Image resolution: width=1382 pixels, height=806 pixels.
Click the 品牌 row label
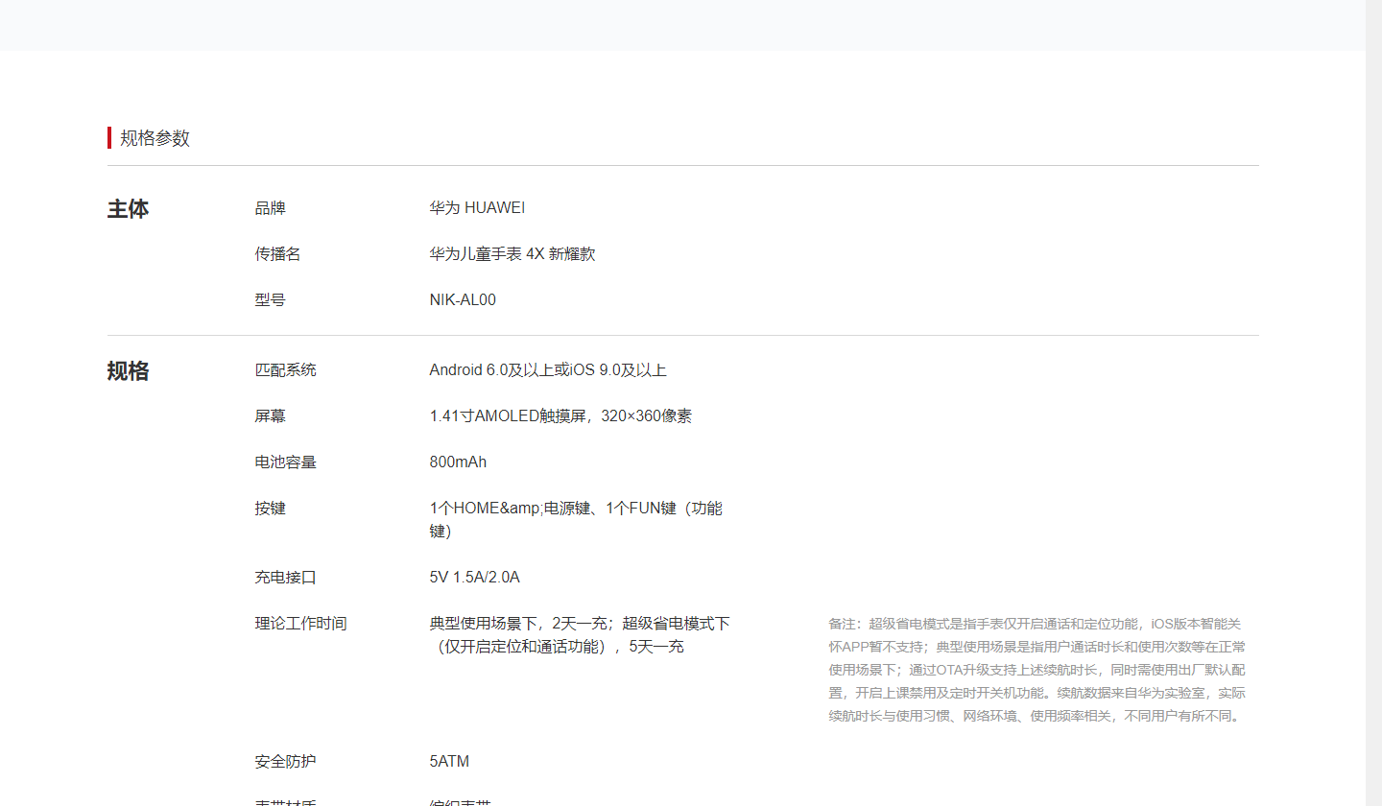click(271, 208)
